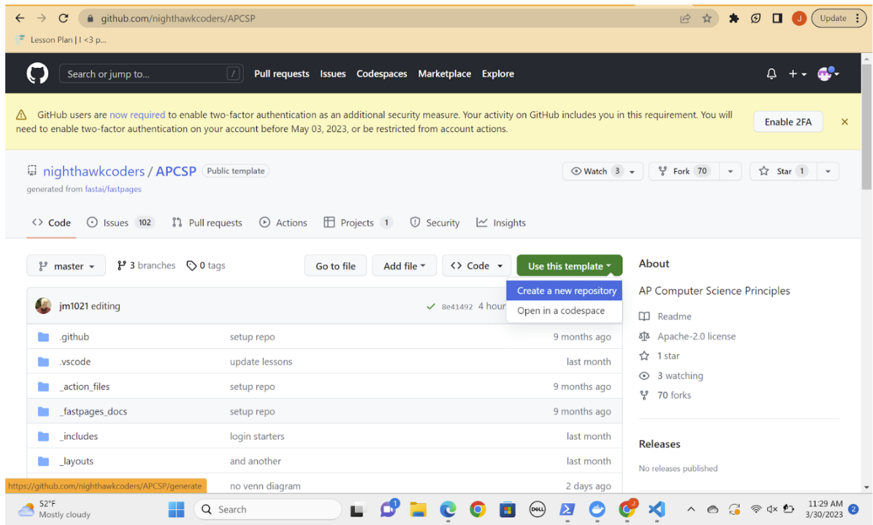
Task: Click the browser Forward arrow
Action: coord(42,18)
